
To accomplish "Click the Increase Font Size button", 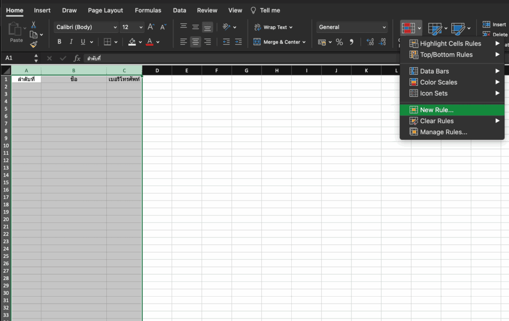I will pos(151,26).
